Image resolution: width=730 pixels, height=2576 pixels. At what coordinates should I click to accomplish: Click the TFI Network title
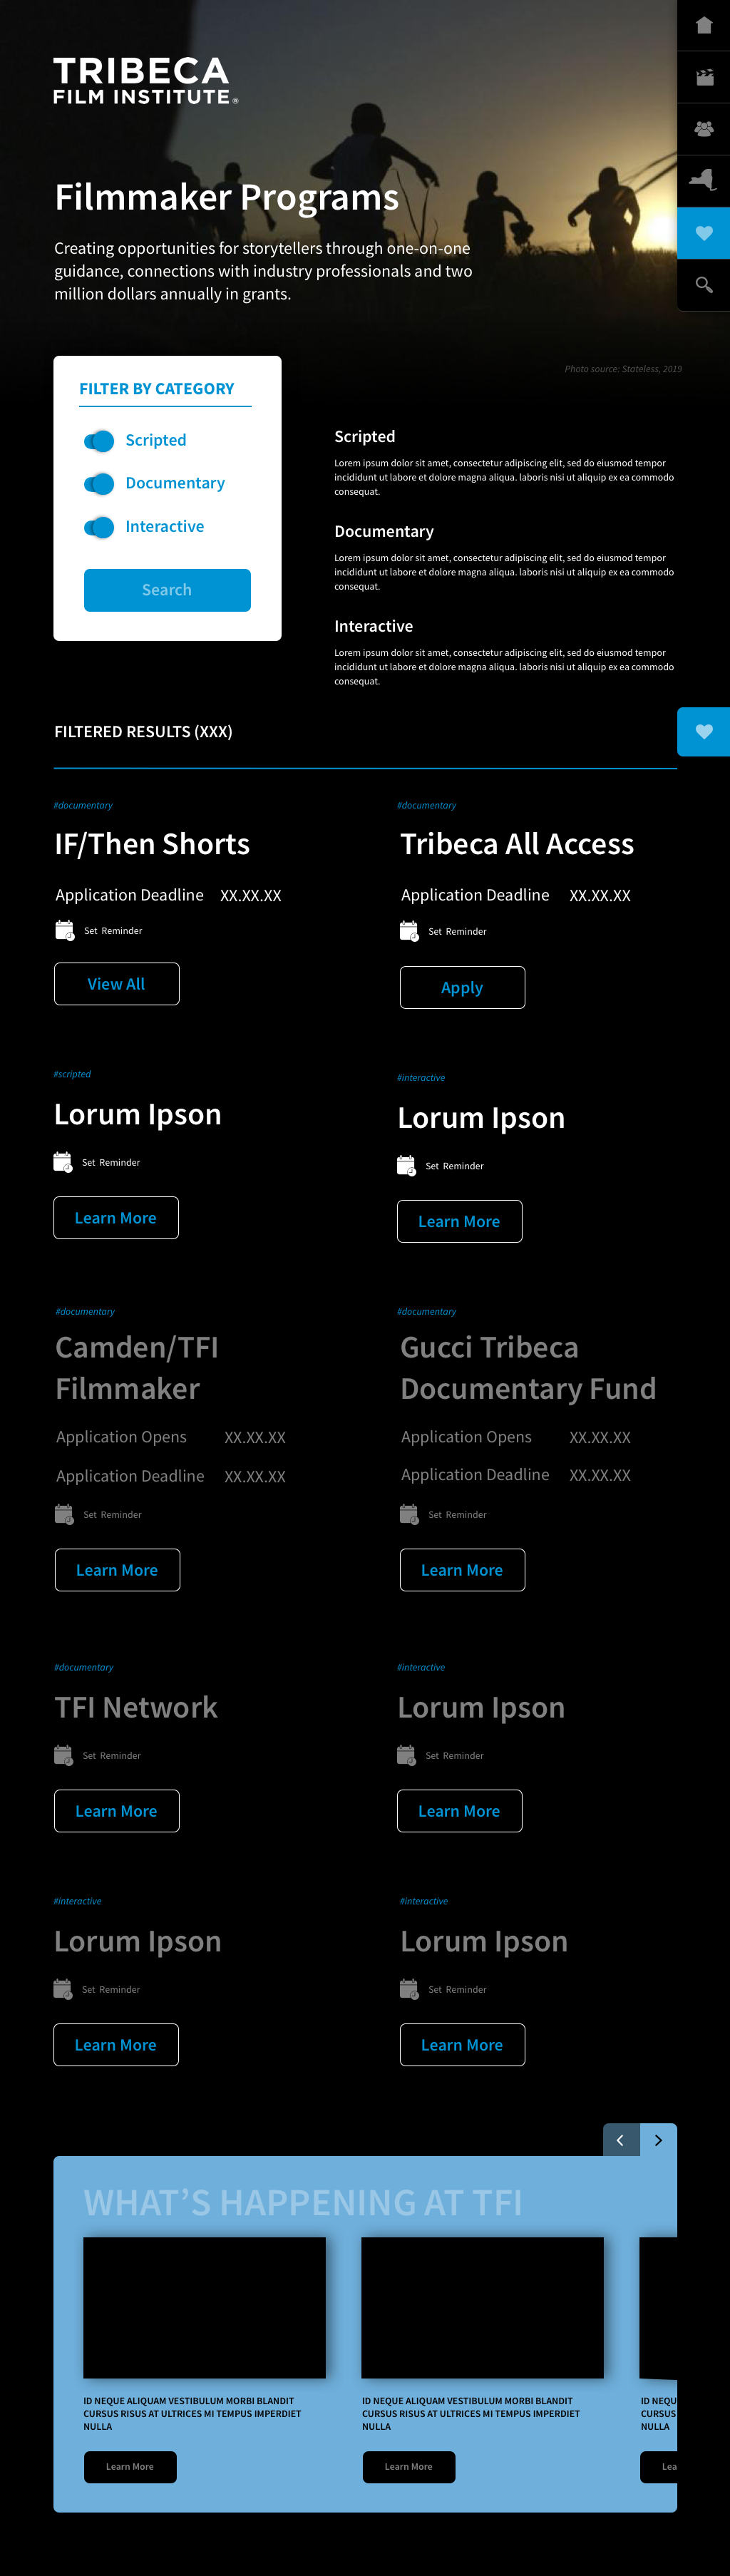click(x=136, y=1707)
